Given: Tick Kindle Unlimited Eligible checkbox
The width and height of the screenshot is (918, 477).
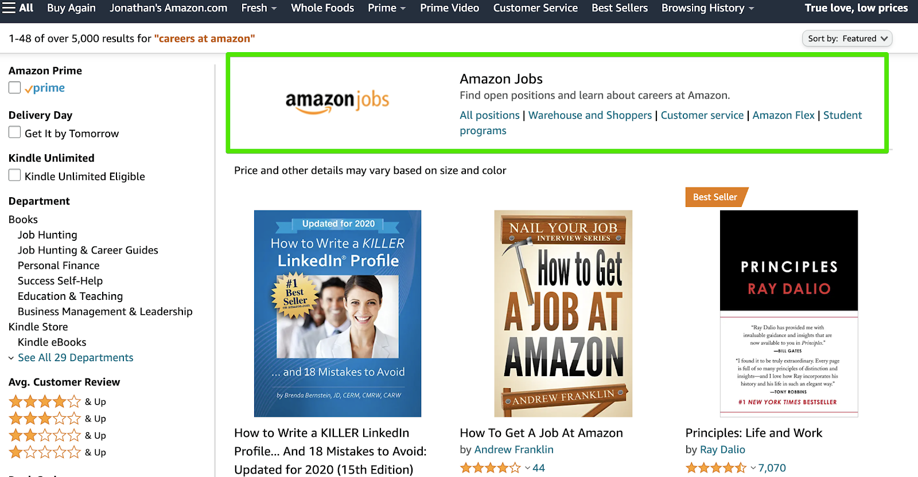Looking at the screenshot, I should tap(15, 175).
